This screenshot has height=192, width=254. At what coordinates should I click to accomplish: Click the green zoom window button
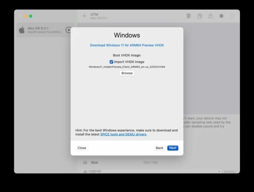[31, 16]
